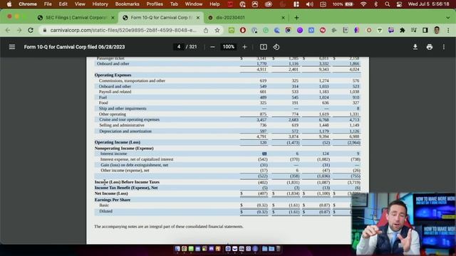This screenshot has height=256, width=456.
Task: Zoom in the PDF with plus button
Action: pyautogui.click(x=244, y=47)
